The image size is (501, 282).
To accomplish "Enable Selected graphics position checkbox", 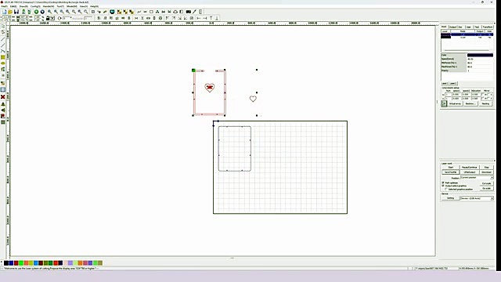I will pos(446,189).
